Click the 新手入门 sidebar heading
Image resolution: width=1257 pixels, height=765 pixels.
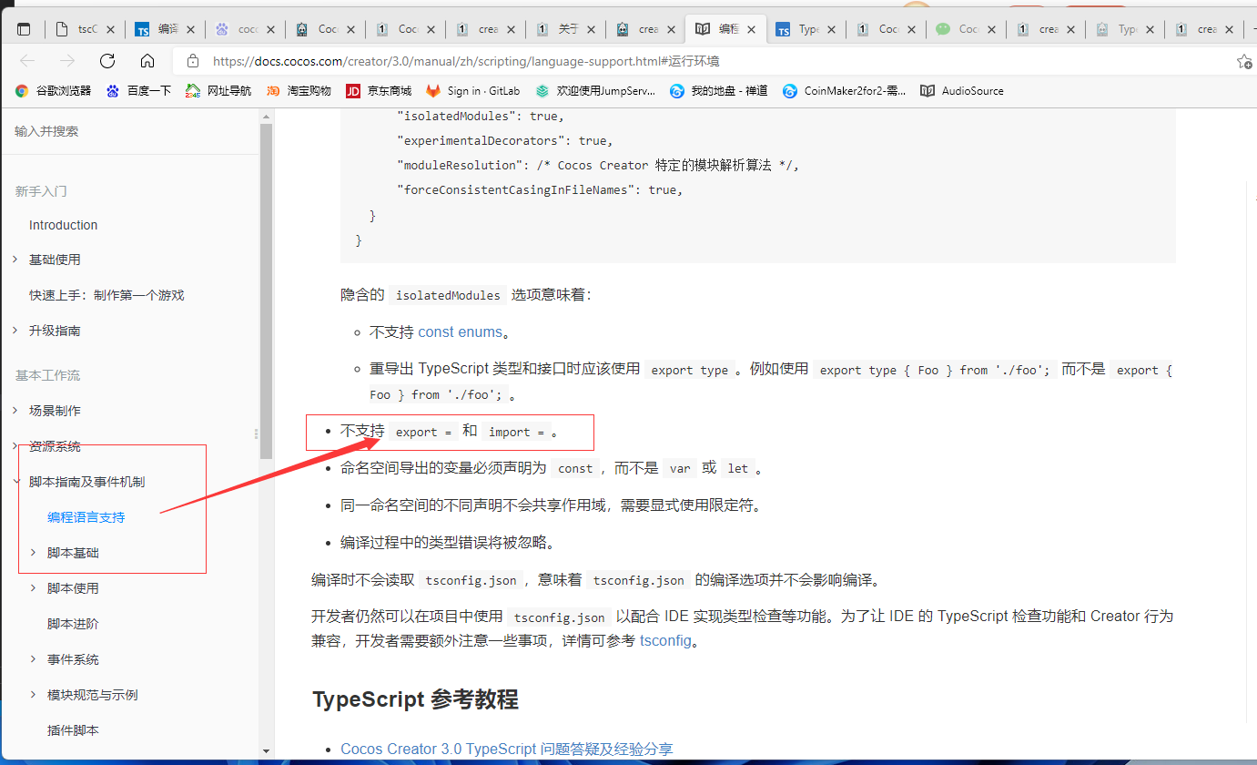pos(41,191)
